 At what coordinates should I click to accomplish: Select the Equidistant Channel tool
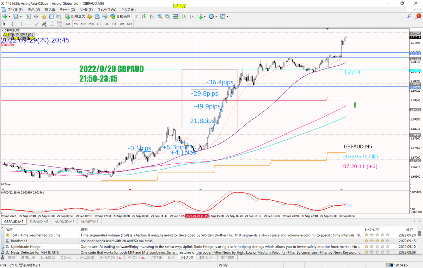(x=45, y=24)
